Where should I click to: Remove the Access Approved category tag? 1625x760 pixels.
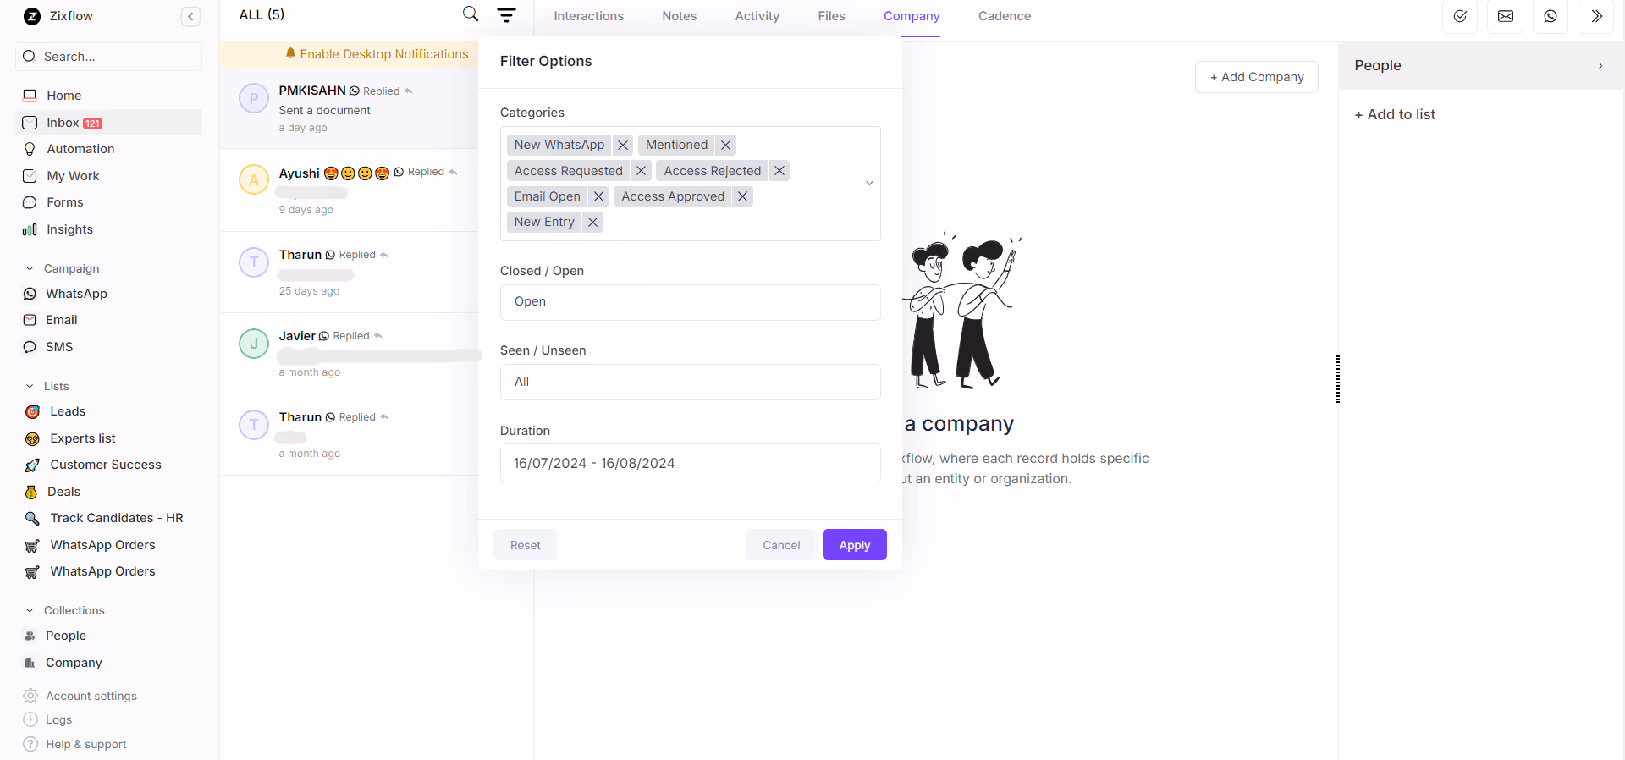pos(742,196)
